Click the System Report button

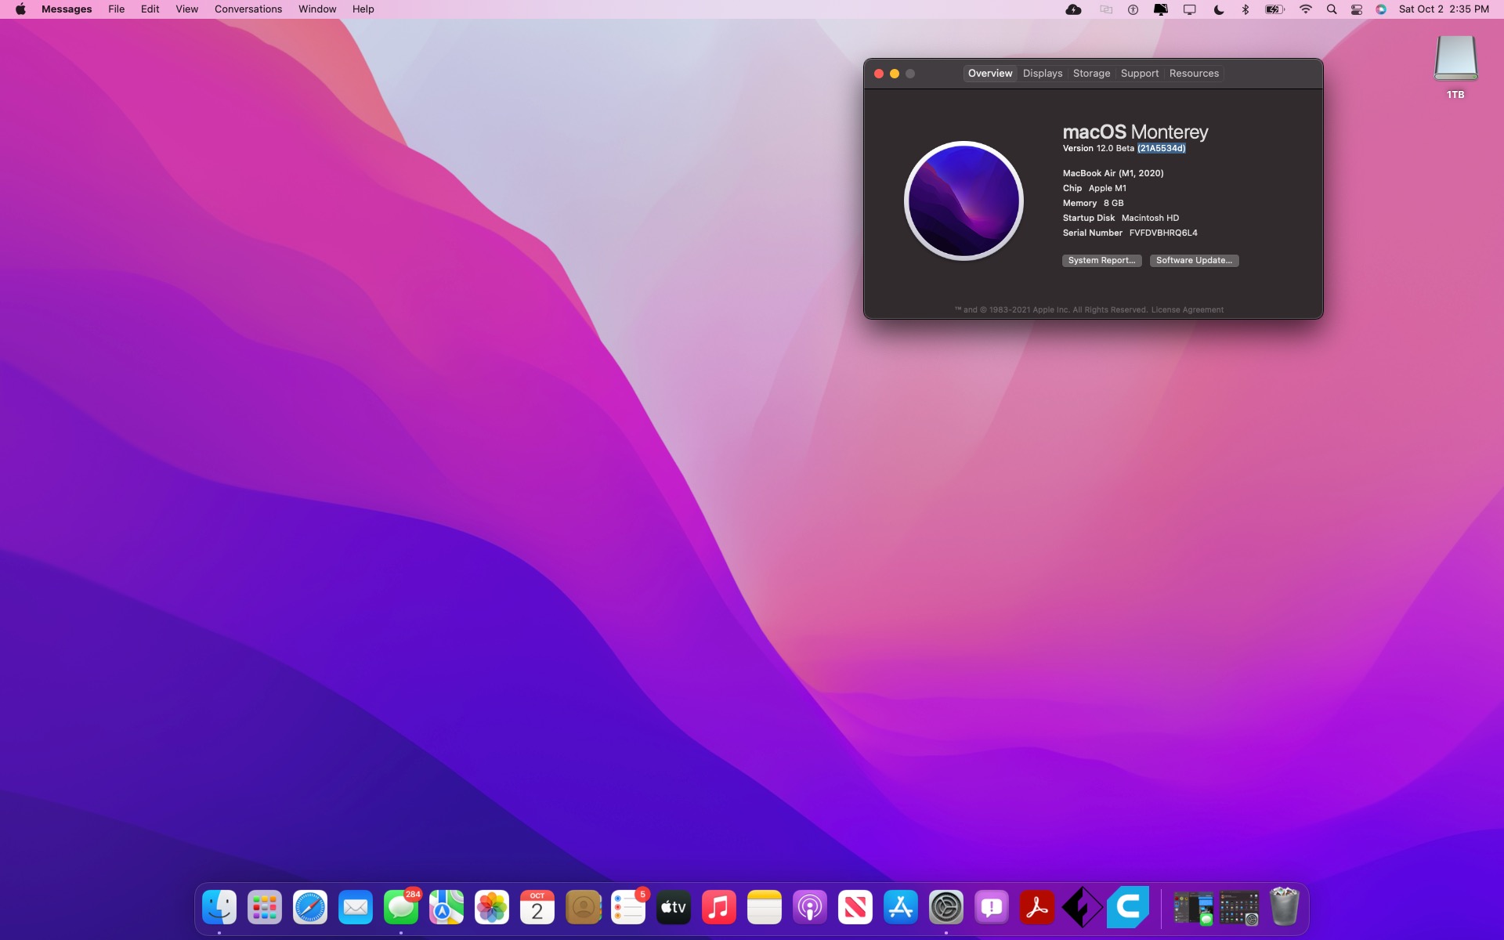point(1101,261)
